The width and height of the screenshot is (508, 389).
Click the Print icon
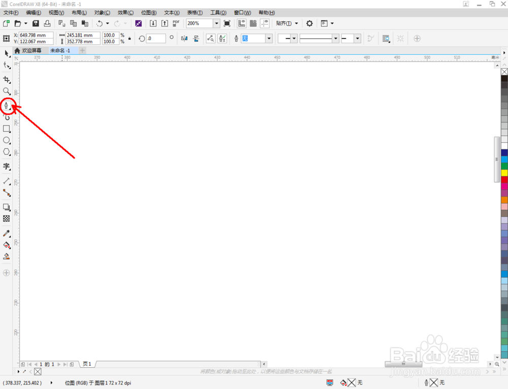click(47, 23)
